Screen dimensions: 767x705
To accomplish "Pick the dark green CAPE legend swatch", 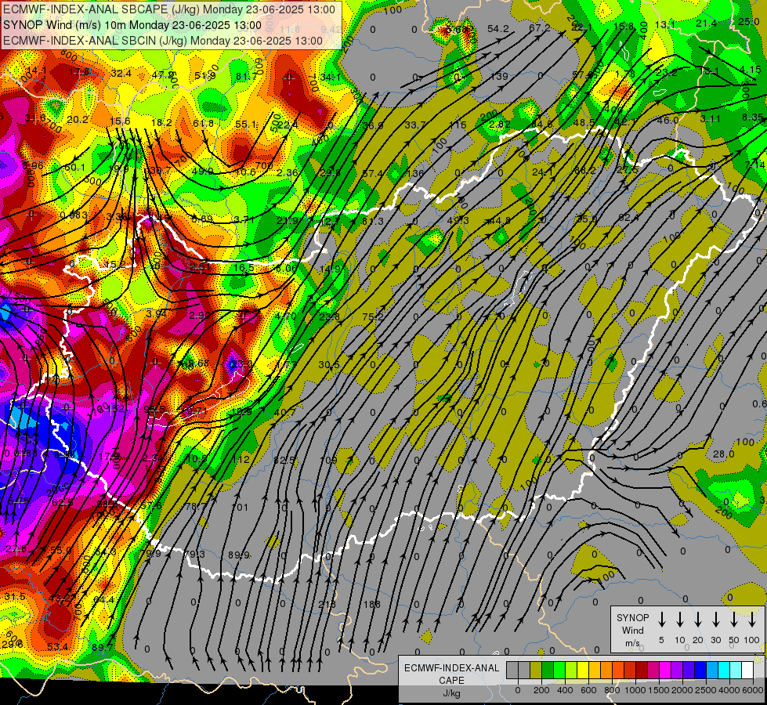I will tap(548, 671).
